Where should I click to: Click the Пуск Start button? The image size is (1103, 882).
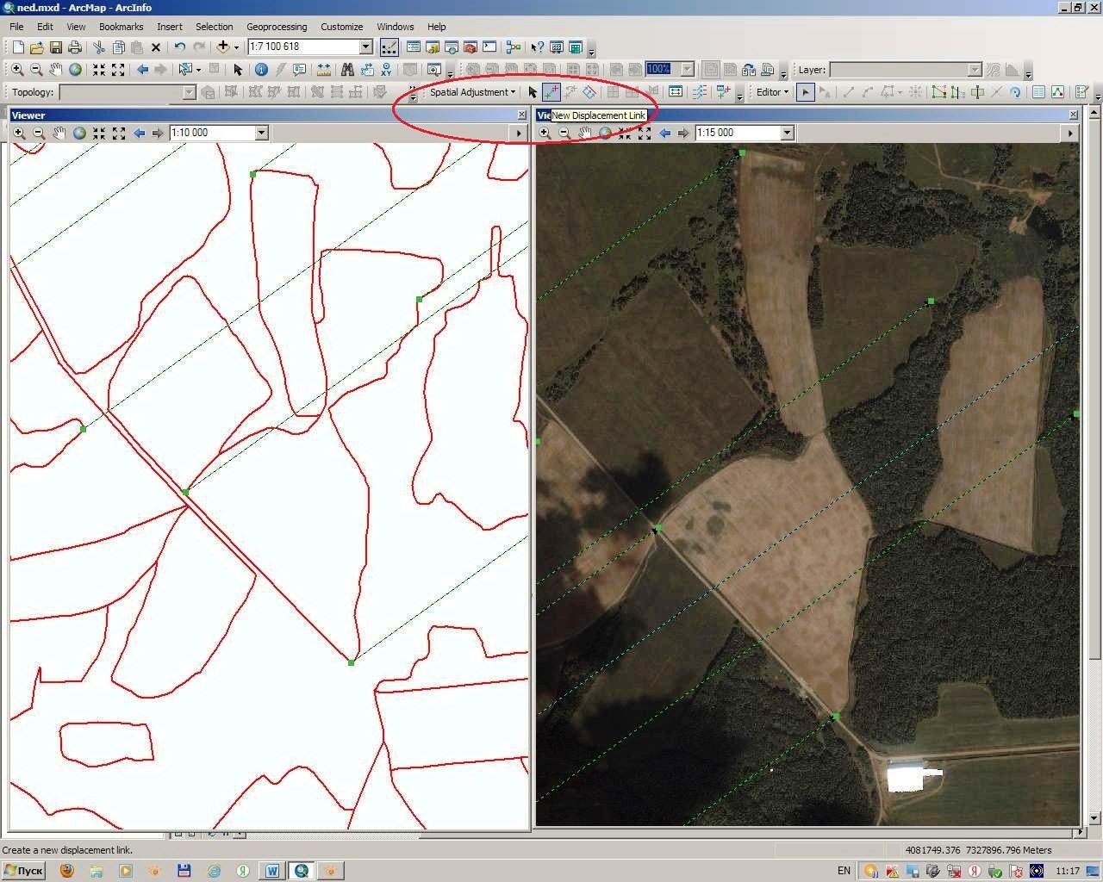[24, 871]
